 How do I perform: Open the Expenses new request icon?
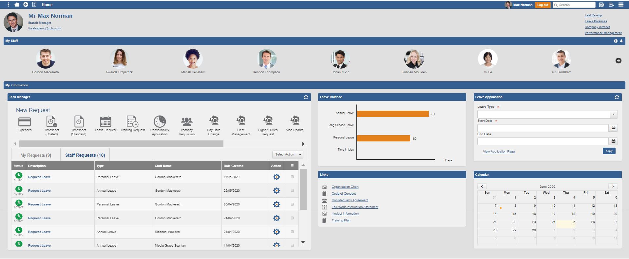coord(25,122)
